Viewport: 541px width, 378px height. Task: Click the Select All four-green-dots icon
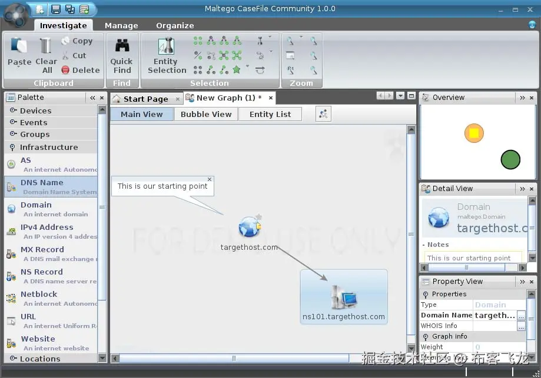coord(198,41)
